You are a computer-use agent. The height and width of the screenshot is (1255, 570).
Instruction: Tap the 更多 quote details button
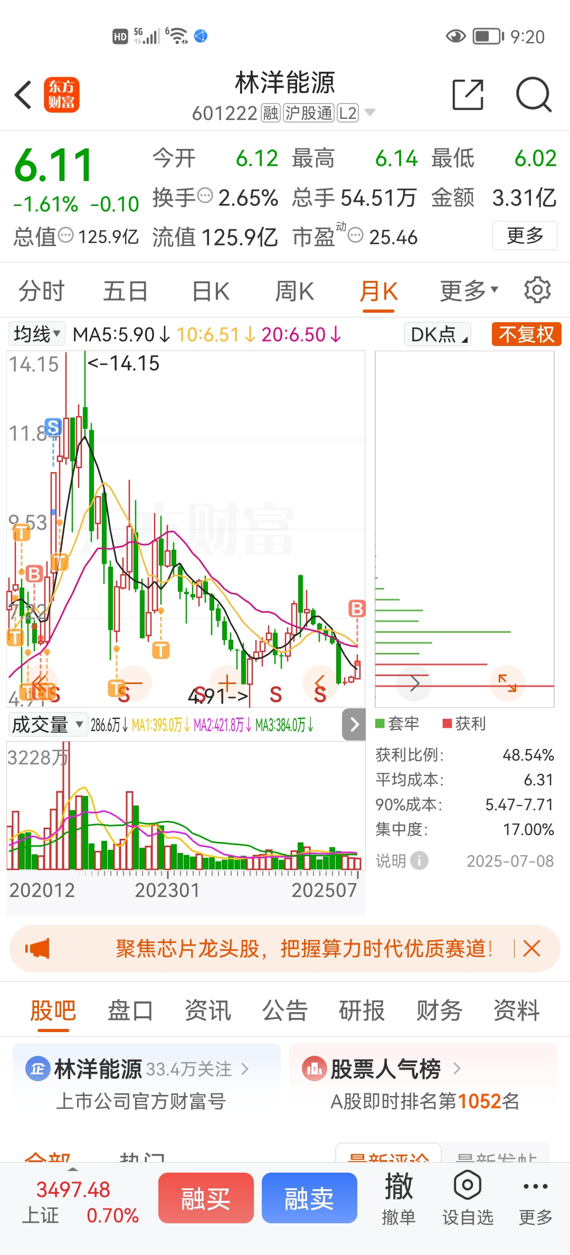pyautogui.click(x=525, y=236)
